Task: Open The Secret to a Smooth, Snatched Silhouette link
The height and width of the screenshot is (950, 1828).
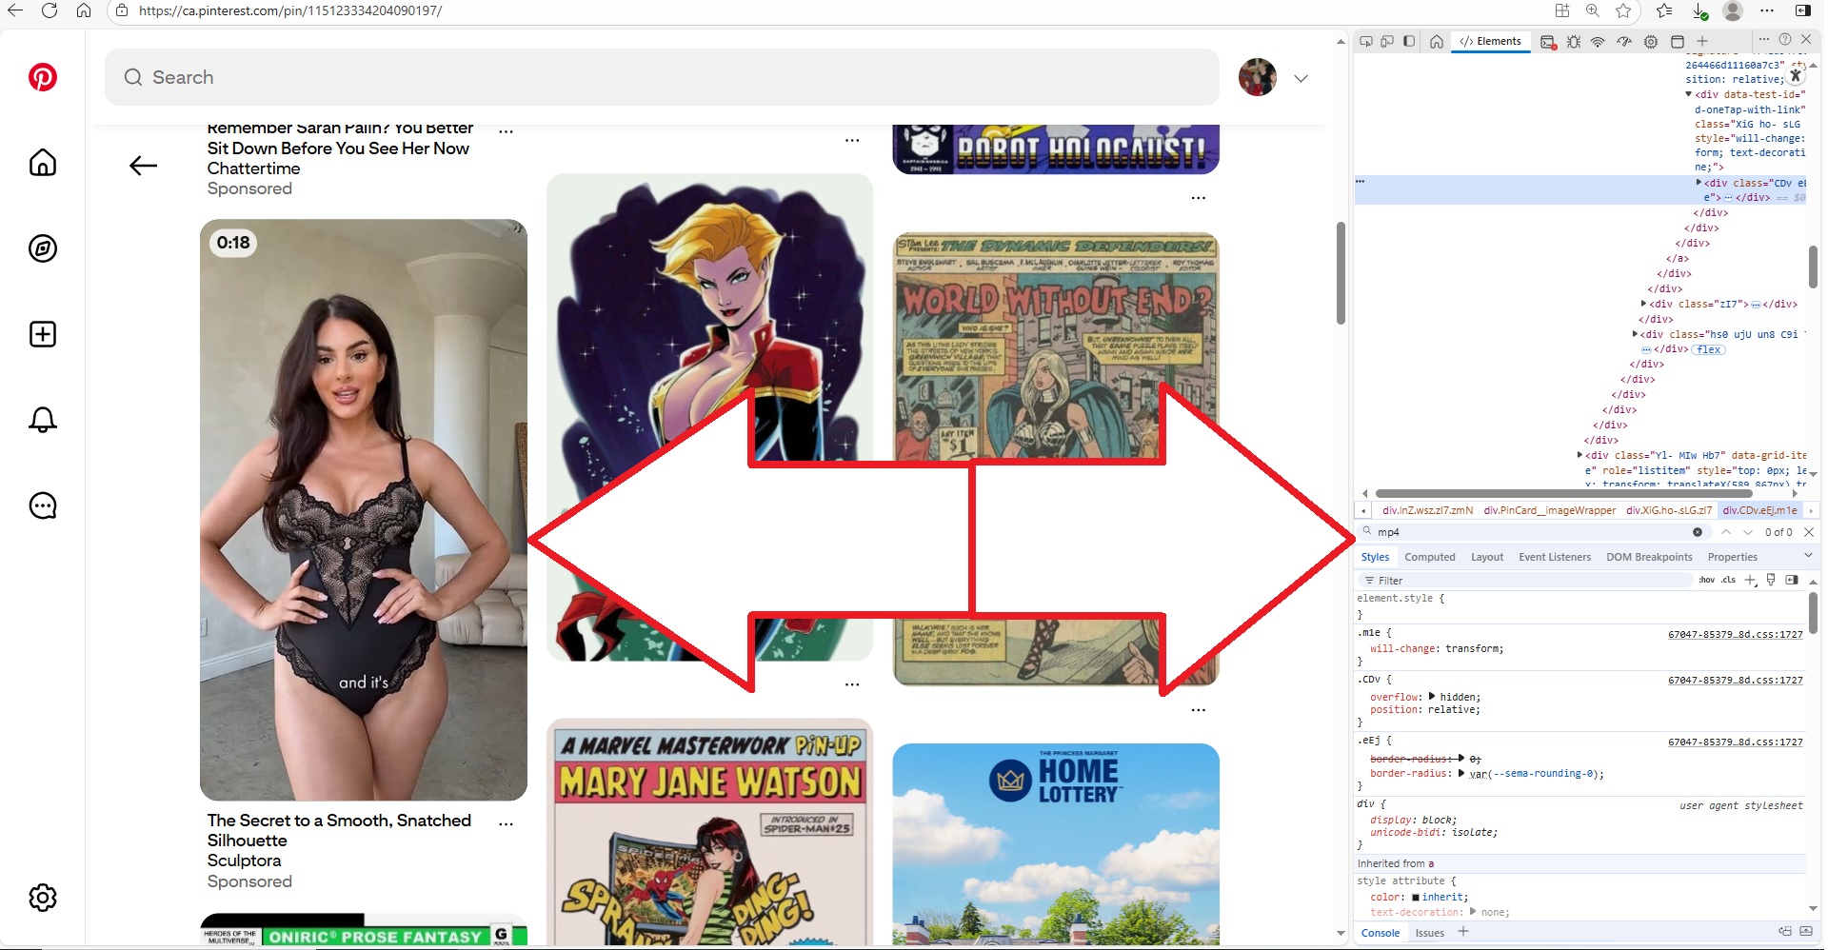Action: point(339,830)
